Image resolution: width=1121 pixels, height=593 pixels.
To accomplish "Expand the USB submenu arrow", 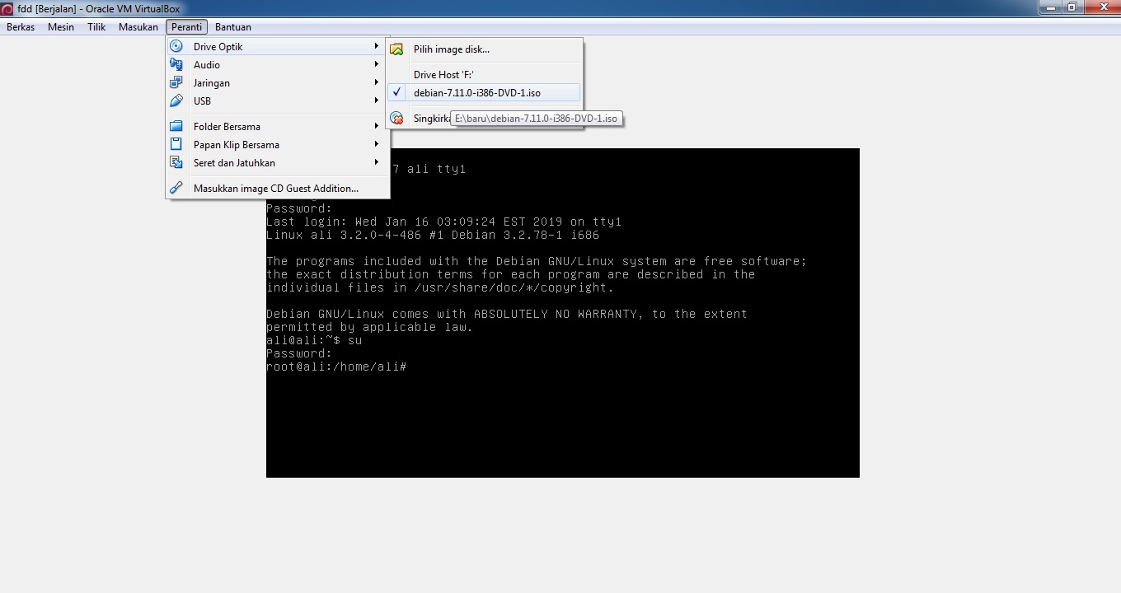I will point(377,100).
